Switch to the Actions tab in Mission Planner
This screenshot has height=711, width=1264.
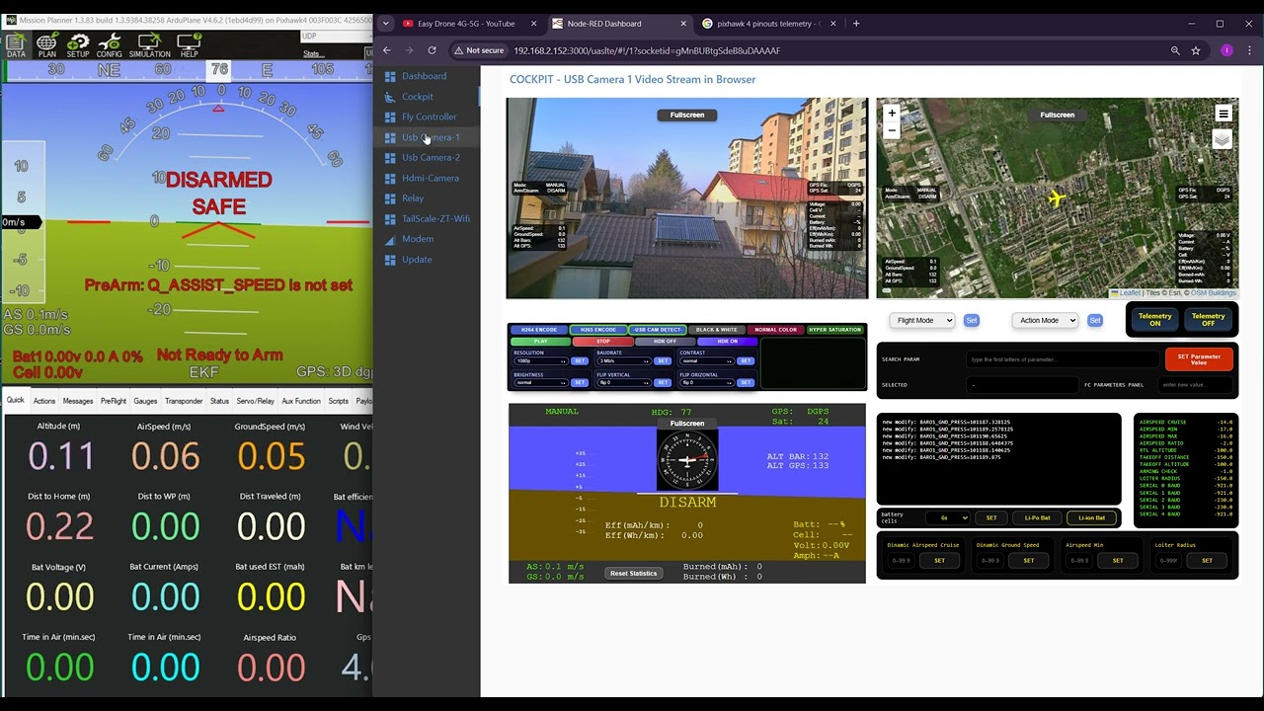tap(44, 401)
